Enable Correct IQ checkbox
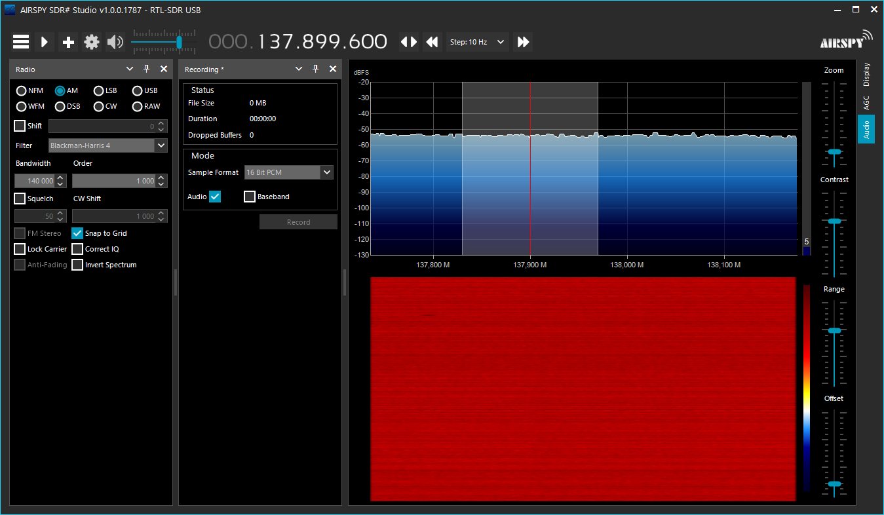Screen dimensions: 884x515 pos(77,249)
